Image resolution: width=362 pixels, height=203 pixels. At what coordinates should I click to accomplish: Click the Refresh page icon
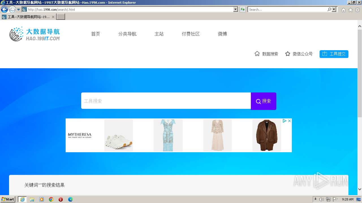(x=242, y=10)
